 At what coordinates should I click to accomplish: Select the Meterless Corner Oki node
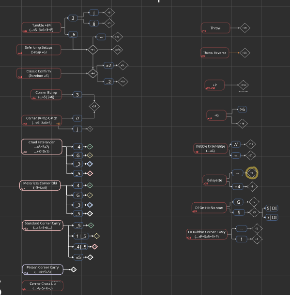[40, 185]
